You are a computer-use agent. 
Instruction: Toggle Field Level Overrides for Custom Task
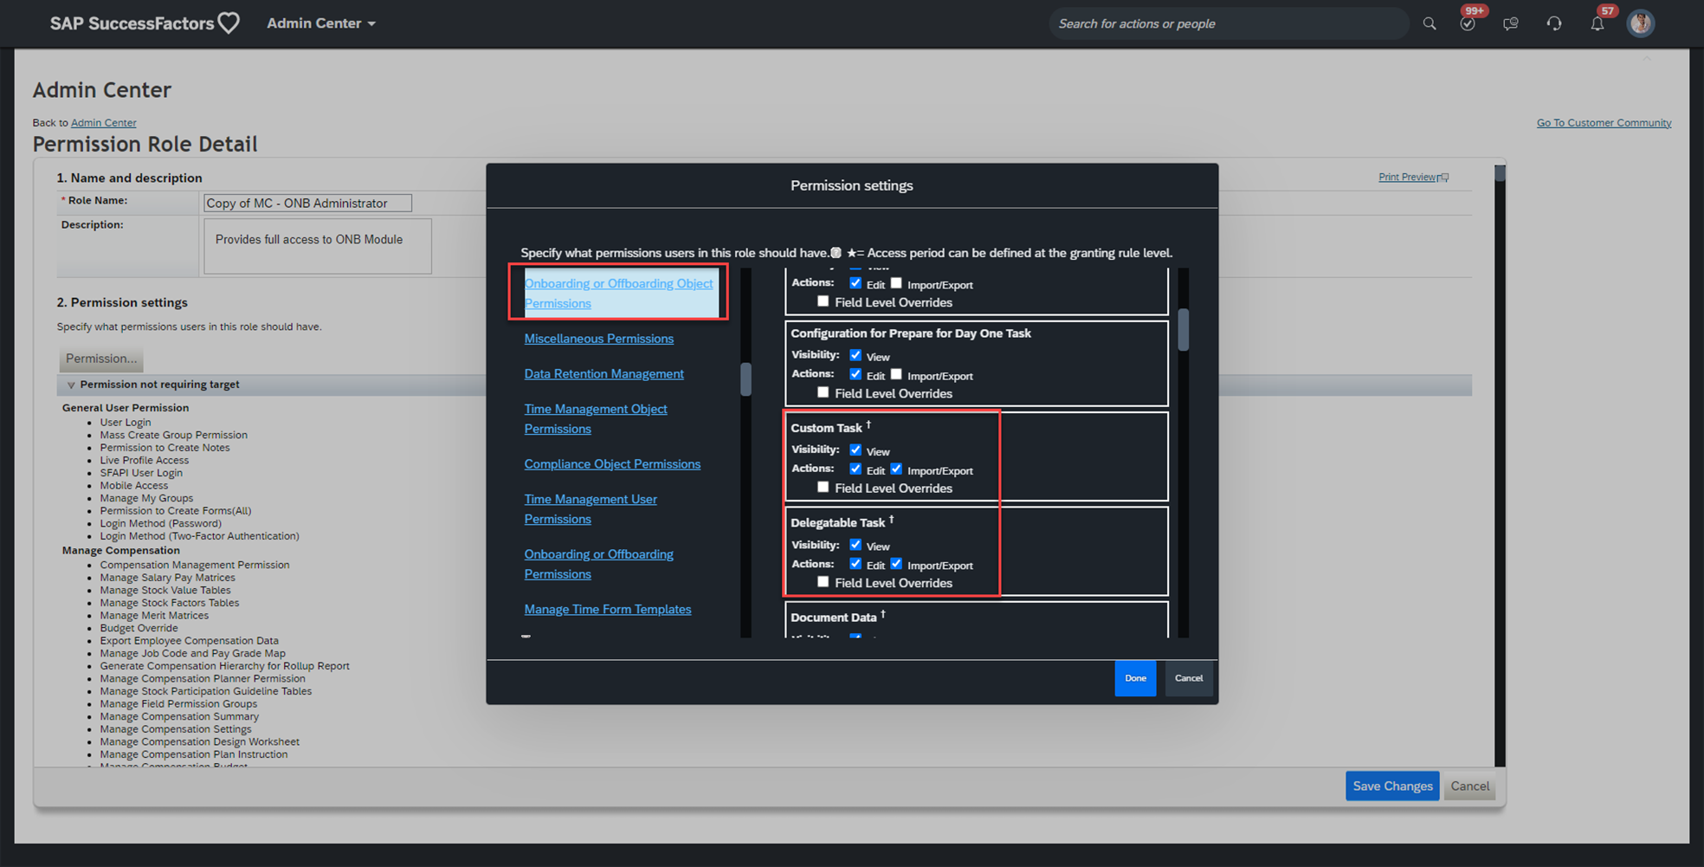pyautogui.click(x=823, y=487)
